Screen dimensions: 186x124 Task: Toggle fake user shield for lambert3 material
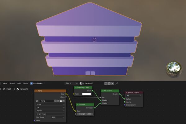(106, 83)
